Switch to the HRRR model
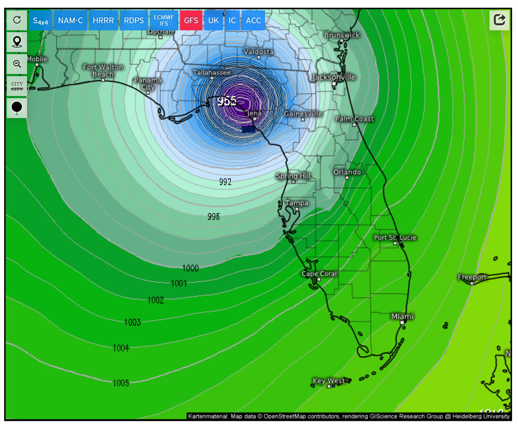Image resolution: width=518 pixels, height=424 pixels. pos(103,21)
